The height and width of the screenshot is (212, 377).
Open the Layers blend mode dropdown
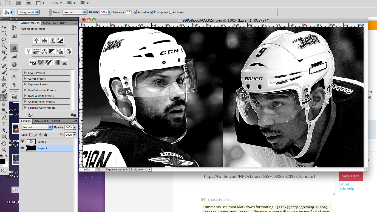coord(37,127)
